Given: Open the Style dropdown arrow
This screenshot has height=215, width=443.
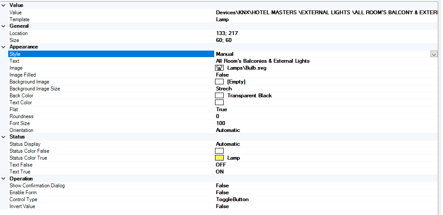Looking at the screenshot, I should coord(434,54).
